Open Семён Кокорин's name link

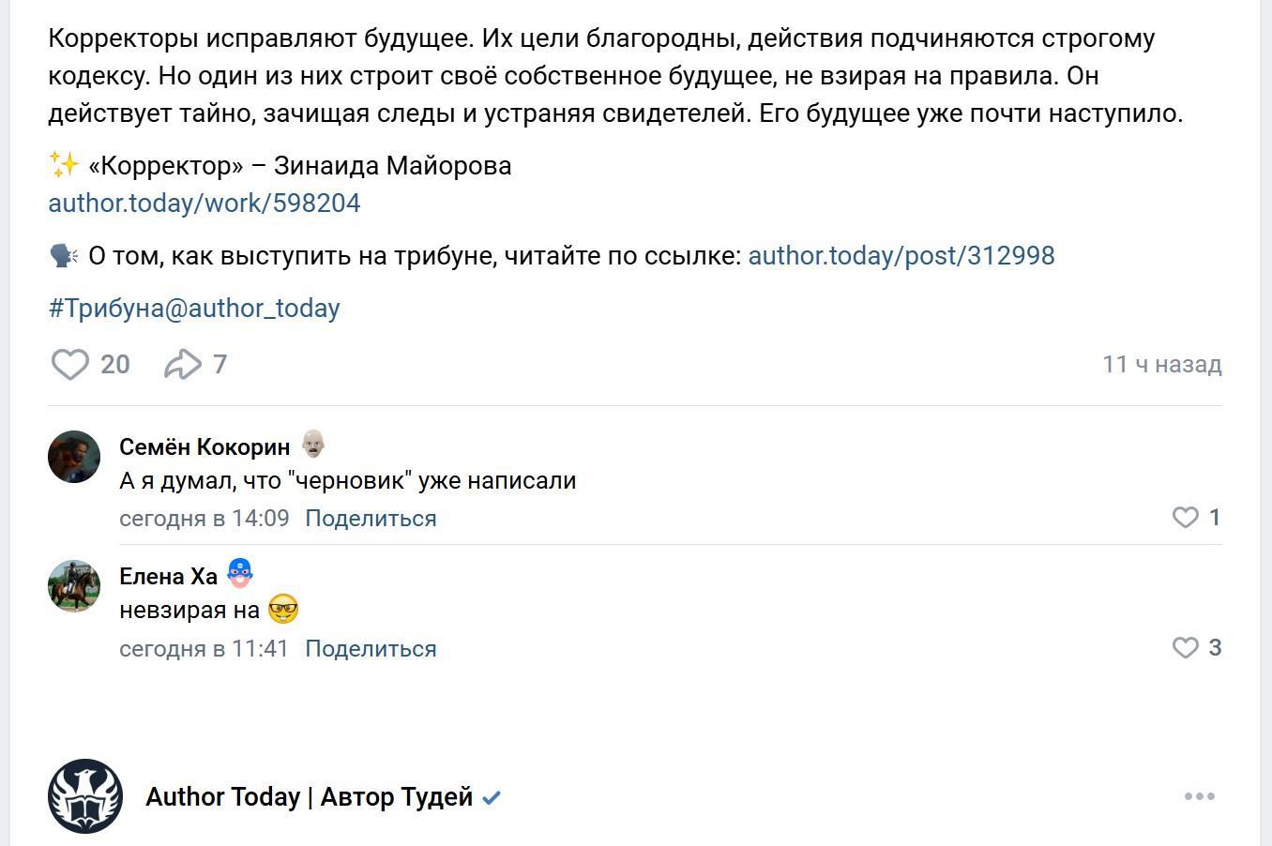[x=204, y=446]
